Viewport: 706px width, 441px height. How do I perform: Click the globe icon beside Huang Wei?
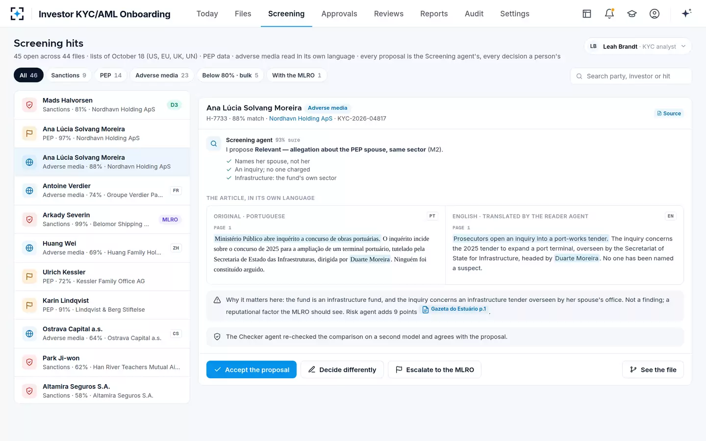click(x=29, y=248)
